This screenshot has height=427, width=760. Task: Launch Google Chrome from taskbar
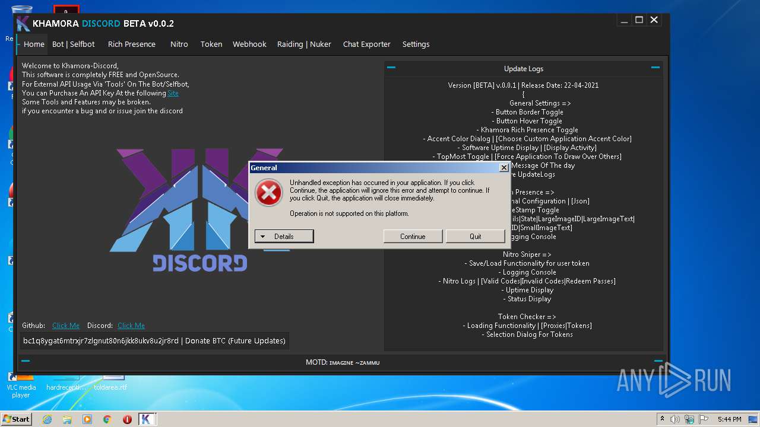click(107, 419)
